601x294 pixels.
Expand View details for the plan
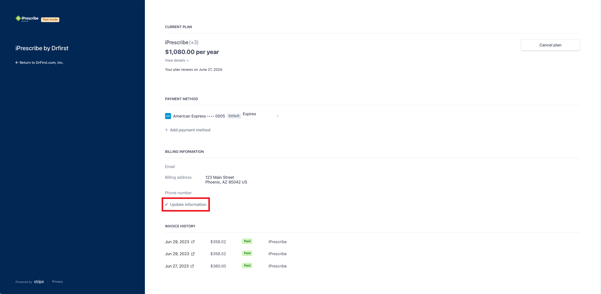177,60
